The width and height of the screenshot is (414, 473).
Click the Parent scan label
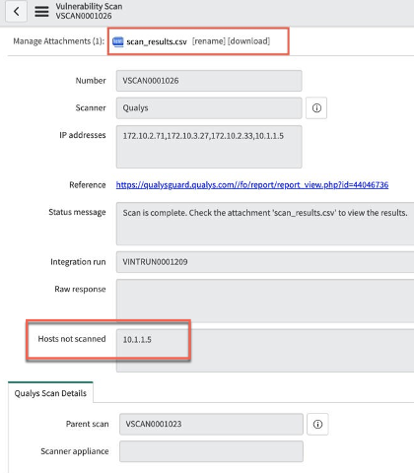[x=87, y=424]
